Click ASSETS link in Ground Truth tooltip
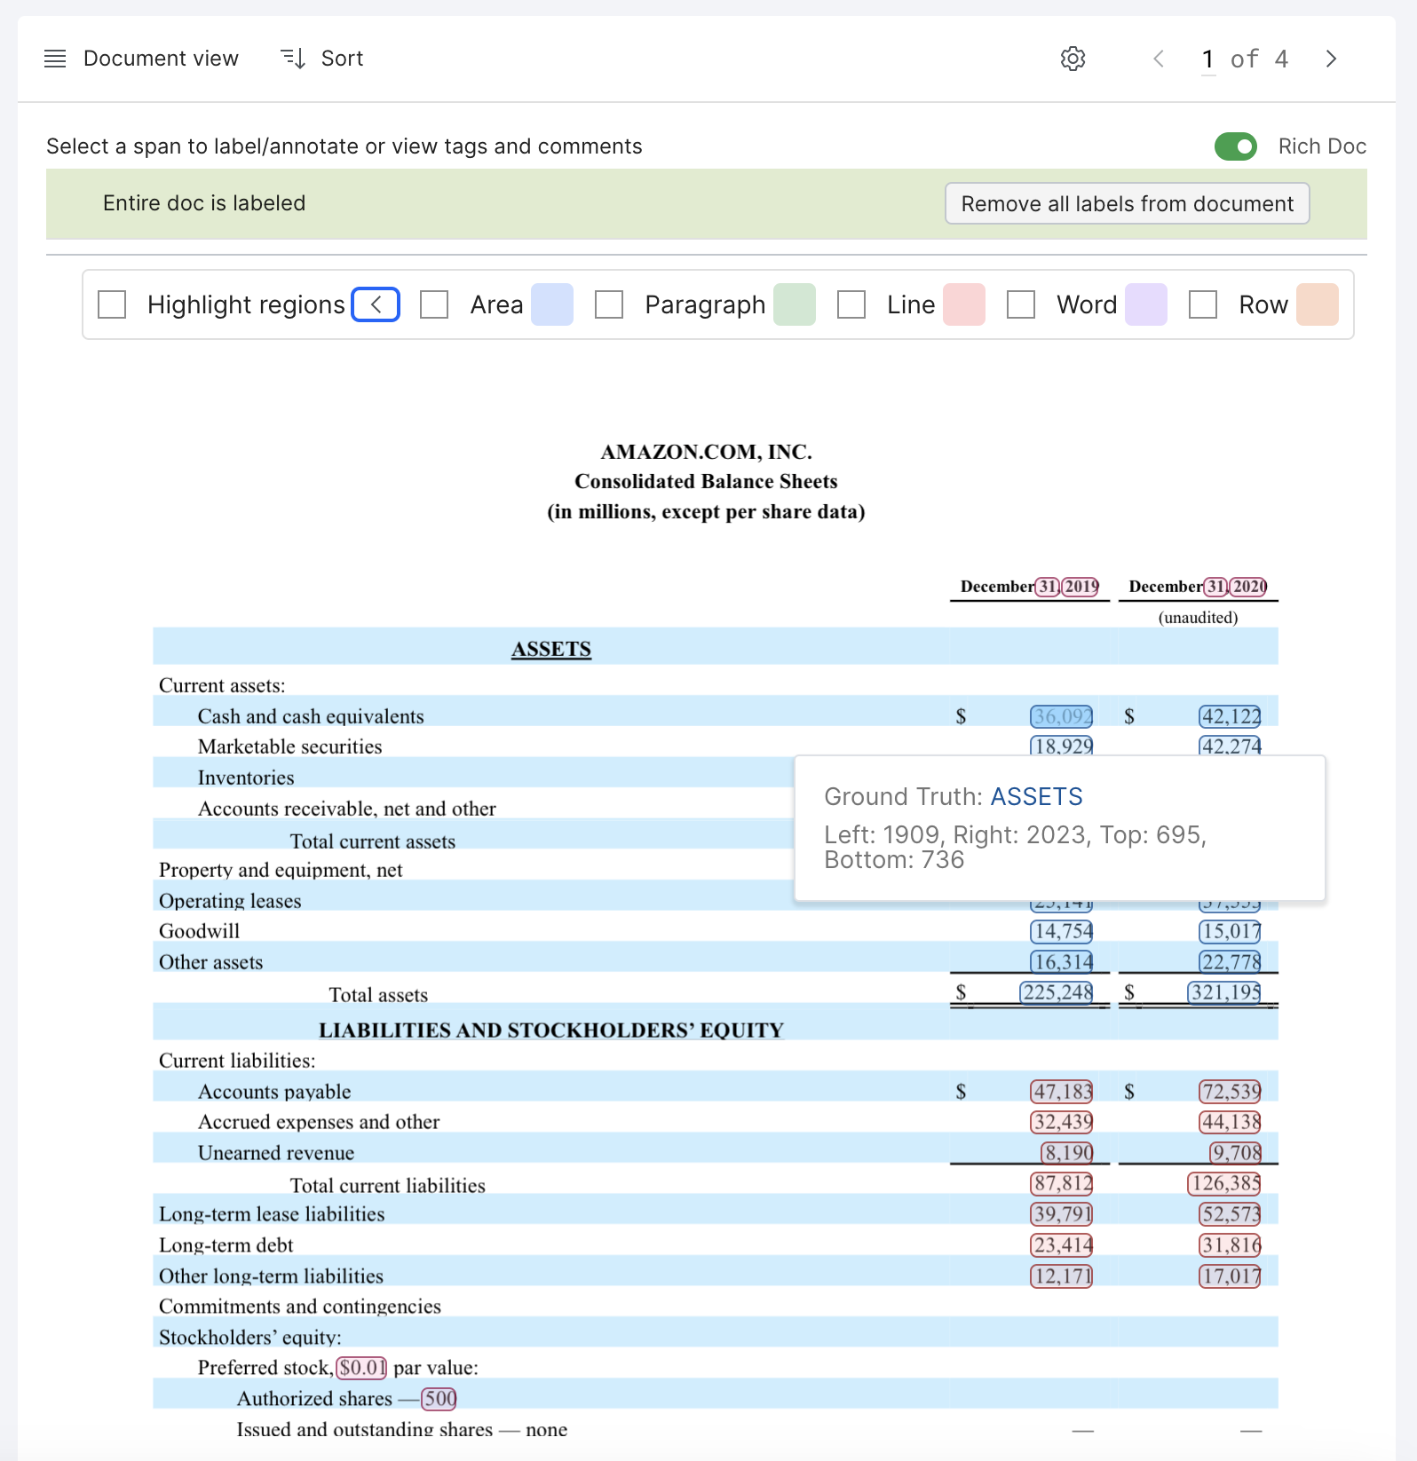This screenshot has width=1417, height=1461. click(1036, 797)
